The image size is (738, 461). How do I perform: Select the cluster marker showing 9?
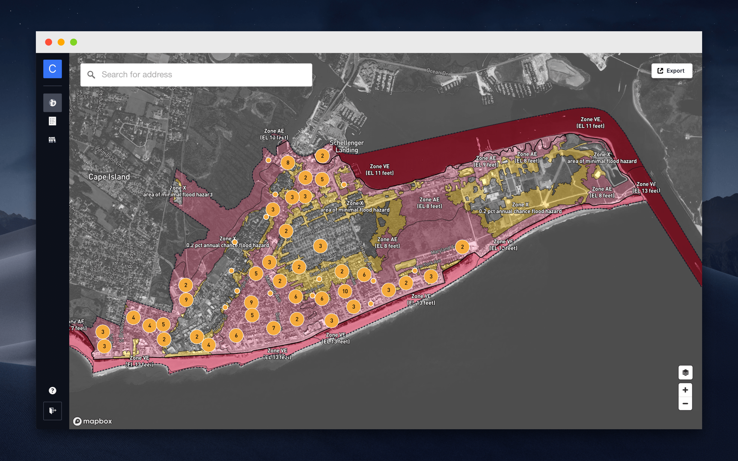tap(186, 299)
